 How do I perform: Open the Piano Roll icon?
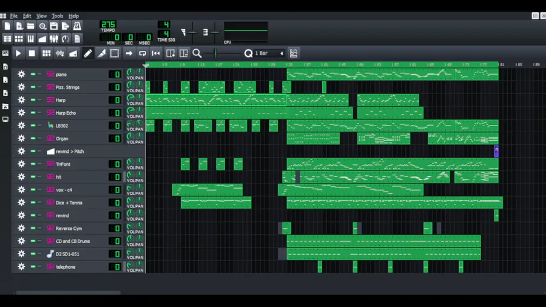31,39
